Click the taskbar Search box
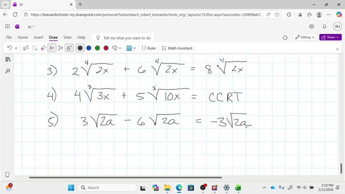Viewport: 345px width, 194px height. [x=108, y=188]
